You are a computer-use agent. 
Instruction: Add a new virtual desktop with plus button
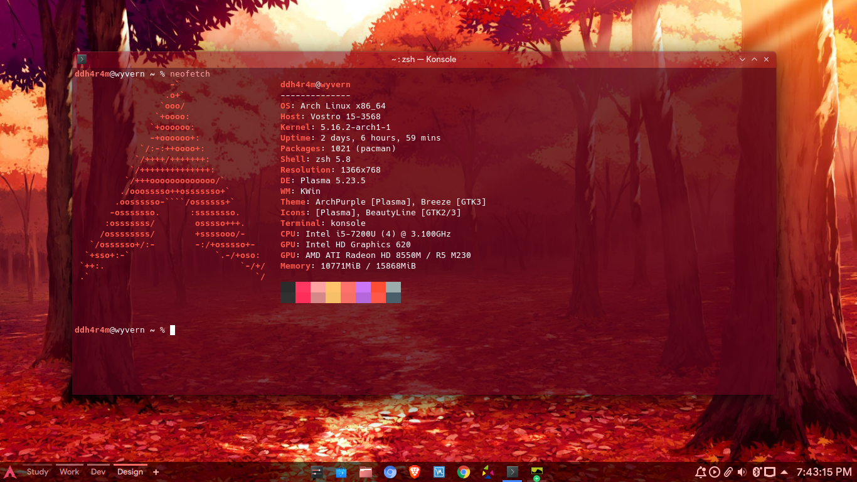coord(156,472)
